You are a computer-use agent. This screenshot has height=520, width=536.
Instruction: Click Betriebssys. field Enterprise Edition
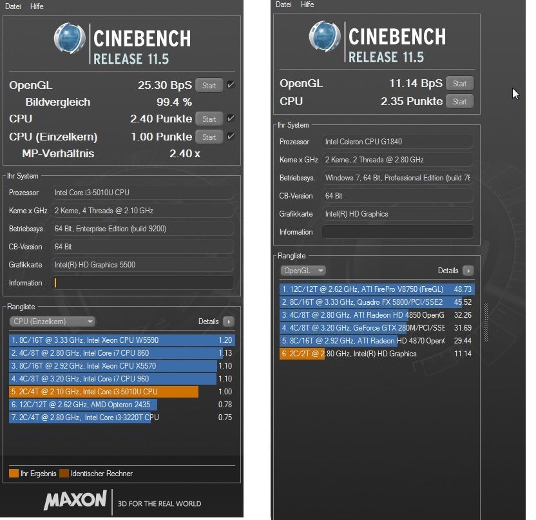click(x=143, y=229)
